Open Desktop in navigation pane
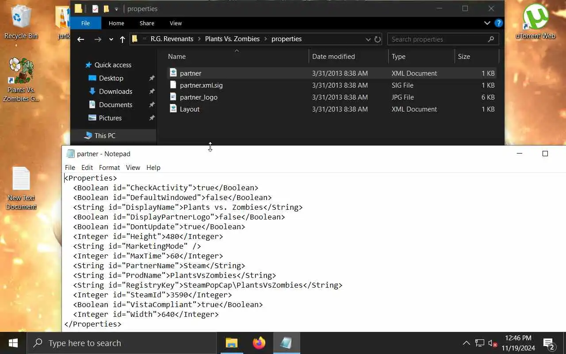This screenshot has height=354, width=566. tap(111, 78)
